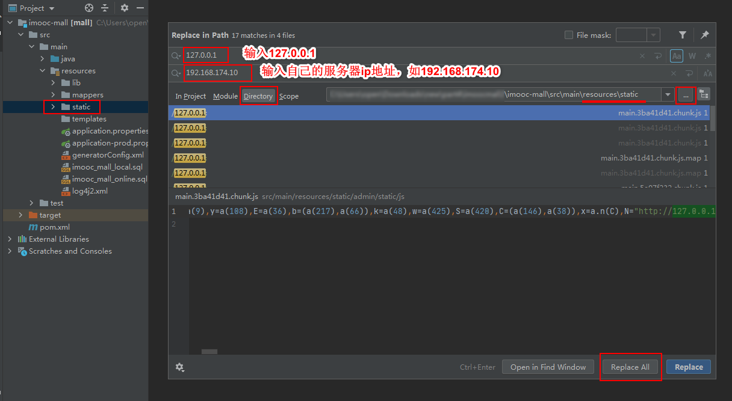Enable the File mask checkbox
The height and width of the screenshot is (401, 732).
coord(569,35)
